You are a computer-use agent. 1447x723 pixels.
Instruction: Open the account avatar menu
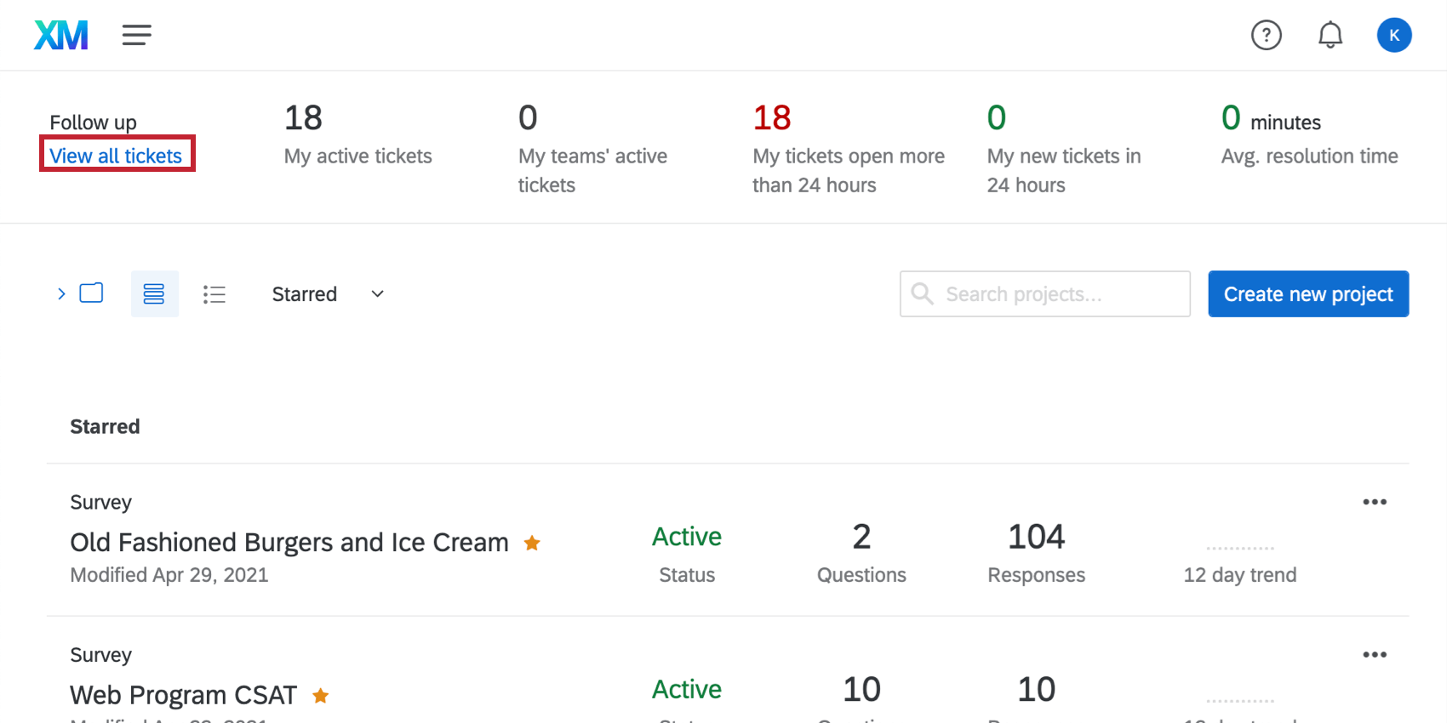[1394, 35]
